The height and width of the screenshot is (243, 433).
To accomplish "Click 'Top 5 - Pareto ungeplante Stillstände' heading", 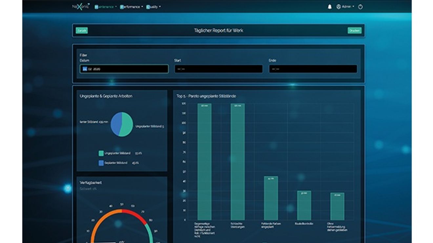I will coord(206,96).
